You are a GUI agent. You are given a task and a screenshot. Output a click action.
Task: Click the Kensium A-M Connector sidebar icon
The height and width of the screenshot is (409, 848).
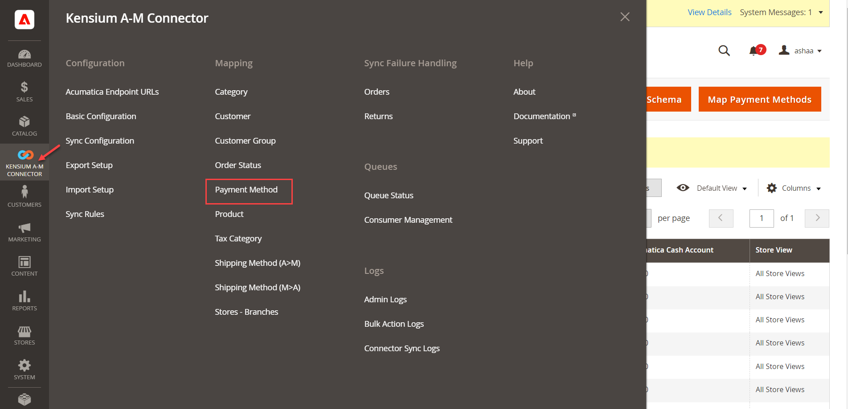25,155
